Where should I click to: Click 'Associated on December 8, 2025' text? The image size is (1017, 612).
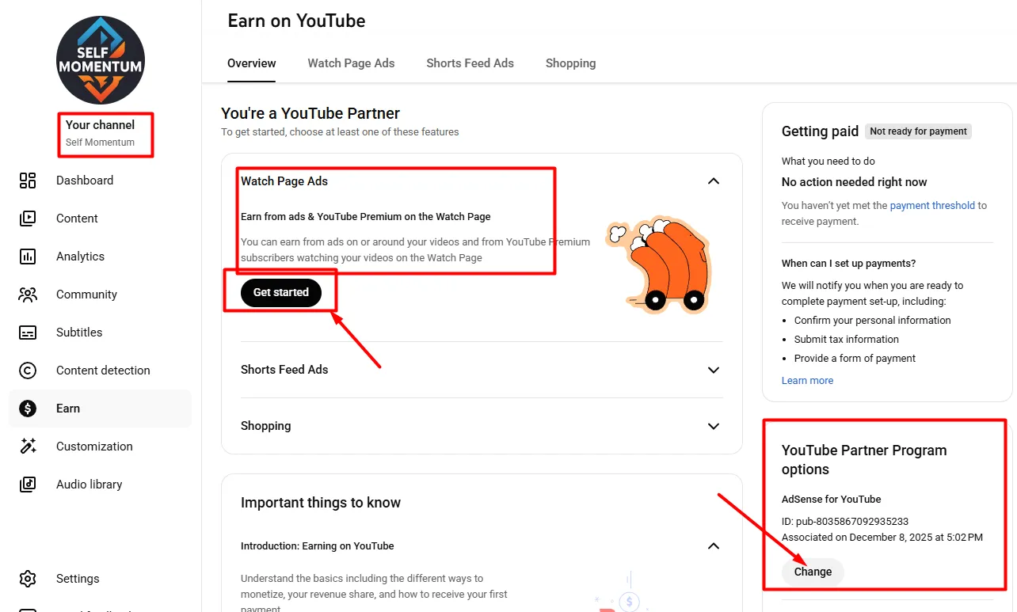tap(882, 538)
